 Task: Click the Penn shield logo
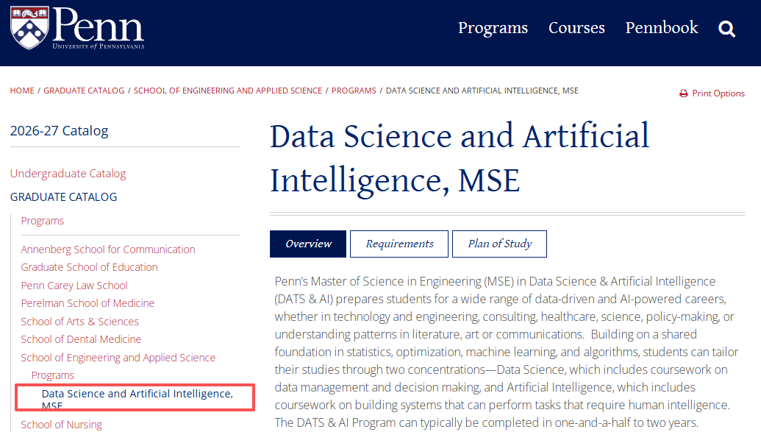coord(29,28)
